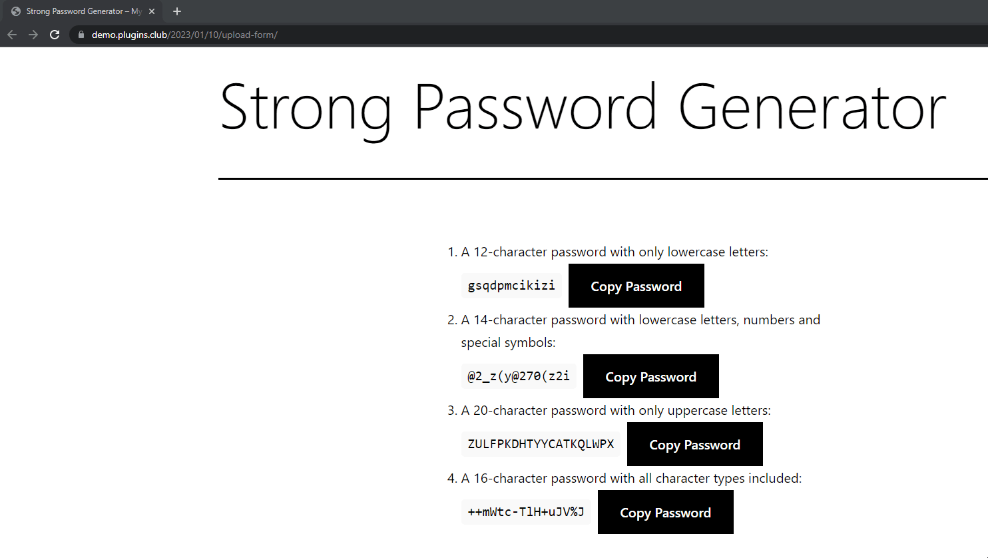The width and height of the screenshot is (988, 558).
Task: Click the ZULFPKDHTYYCATKQLWPX password text
Action: coord(541,444)
